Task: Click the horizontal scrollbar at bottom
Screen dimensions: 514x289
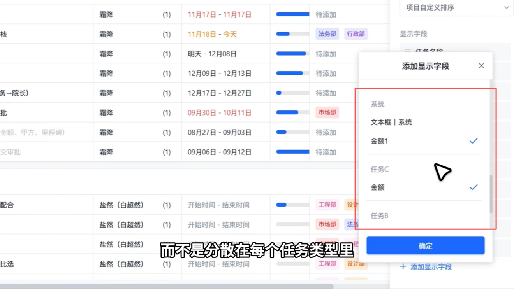Action: 167,286
